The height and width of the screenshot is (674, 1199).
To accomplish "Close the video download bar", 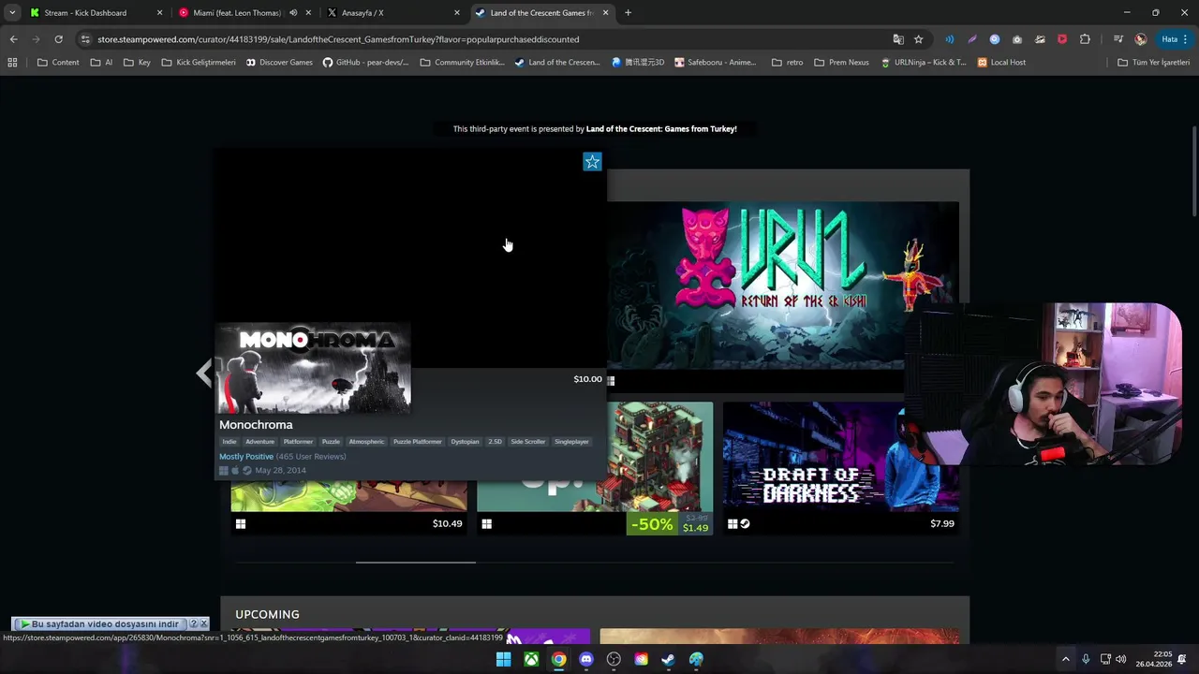I will coord(203,623).
